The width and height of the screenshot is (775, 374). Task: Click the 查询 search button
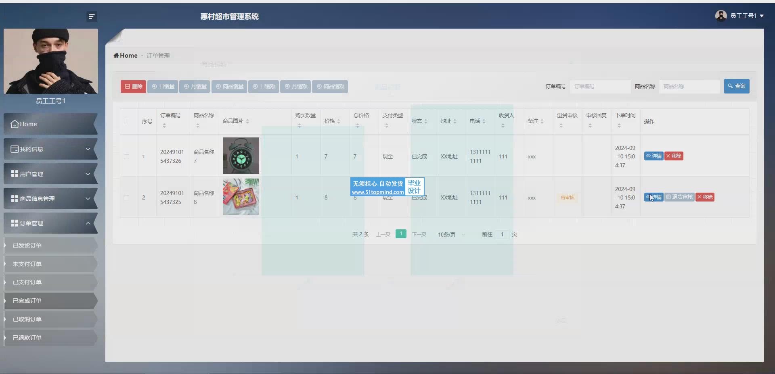click(736, 86)
